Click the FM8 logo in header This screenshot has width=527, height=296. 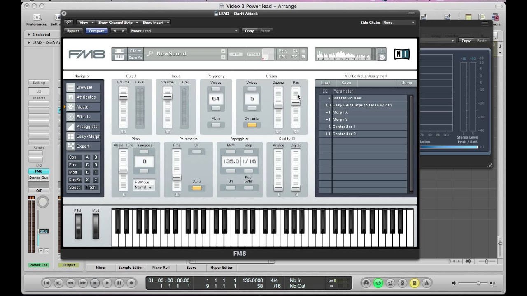pyautogui.click(x=86, y=54)
